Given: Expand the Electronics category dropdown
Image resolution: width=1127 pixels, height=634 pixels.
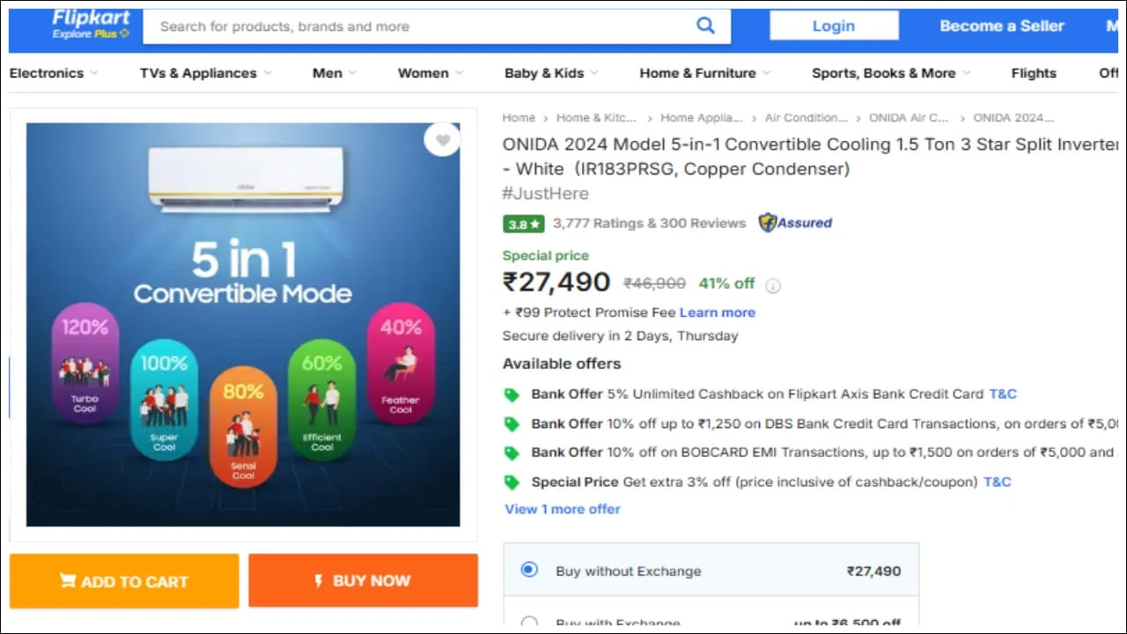Looking at the screenshot, I should click(x=53, y=73).
